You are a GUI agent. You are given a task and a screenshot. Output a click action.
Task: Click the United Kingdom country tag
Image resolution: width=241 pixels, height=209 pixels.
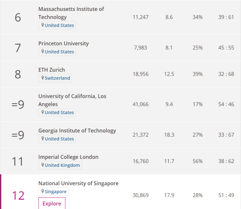(62, 165)
